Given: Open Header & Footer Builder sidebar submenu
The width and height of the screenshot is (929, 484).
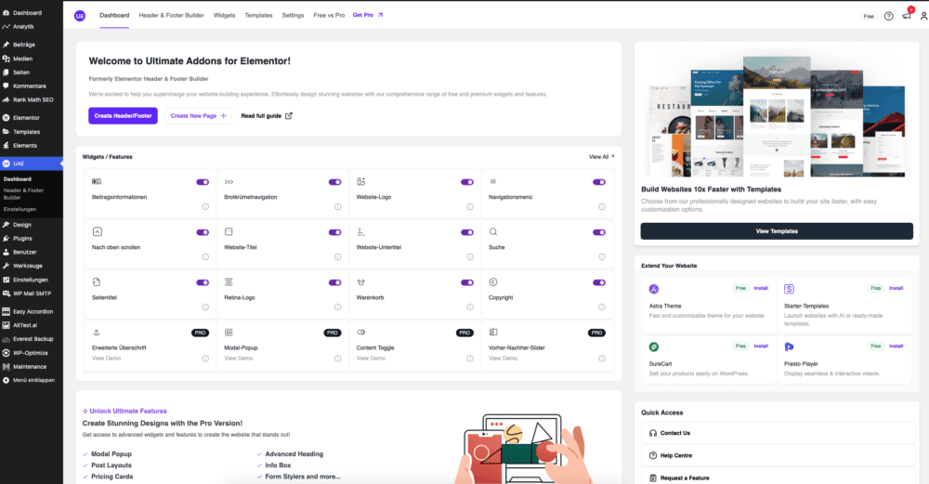Looking at the screenshot, I should point(24,194).
